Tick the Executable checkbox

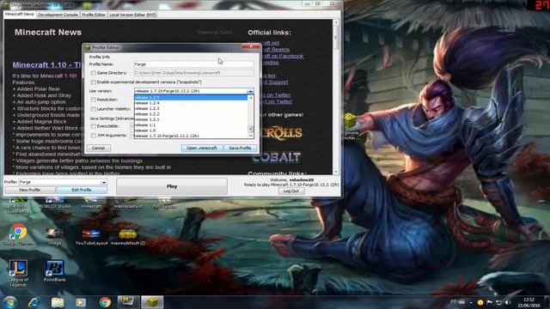(94, 126)
